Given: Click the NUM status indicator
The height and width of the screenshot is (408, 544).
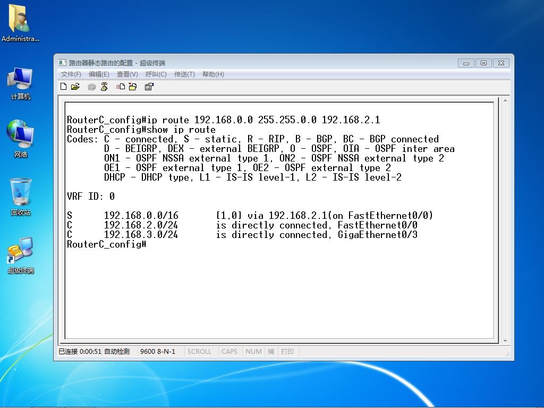Looking at the screenshot, I should click(253, 352).
